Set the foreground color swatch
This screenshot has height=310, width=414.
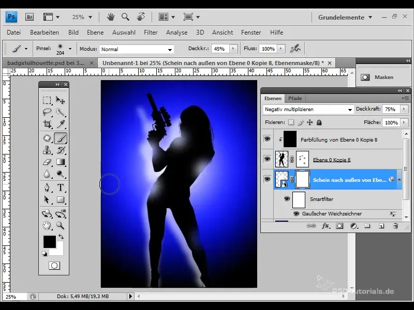[x=49, y=241]
